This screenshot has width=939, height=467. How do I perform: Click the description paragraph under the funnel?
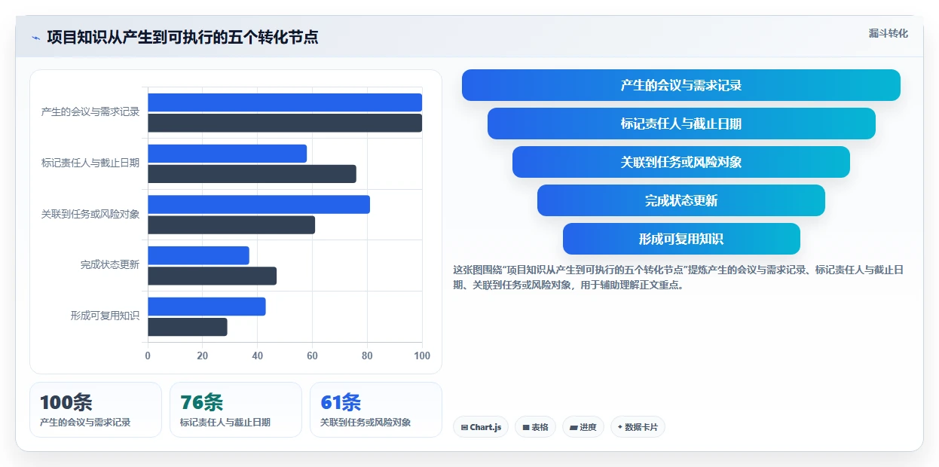678,277
